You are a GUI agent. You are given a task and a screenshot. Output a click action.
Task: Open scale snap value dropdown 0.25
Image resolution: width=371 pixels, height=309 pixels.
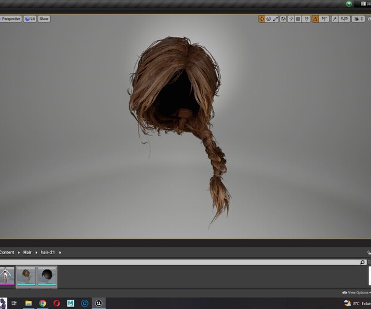click(344, 19)
